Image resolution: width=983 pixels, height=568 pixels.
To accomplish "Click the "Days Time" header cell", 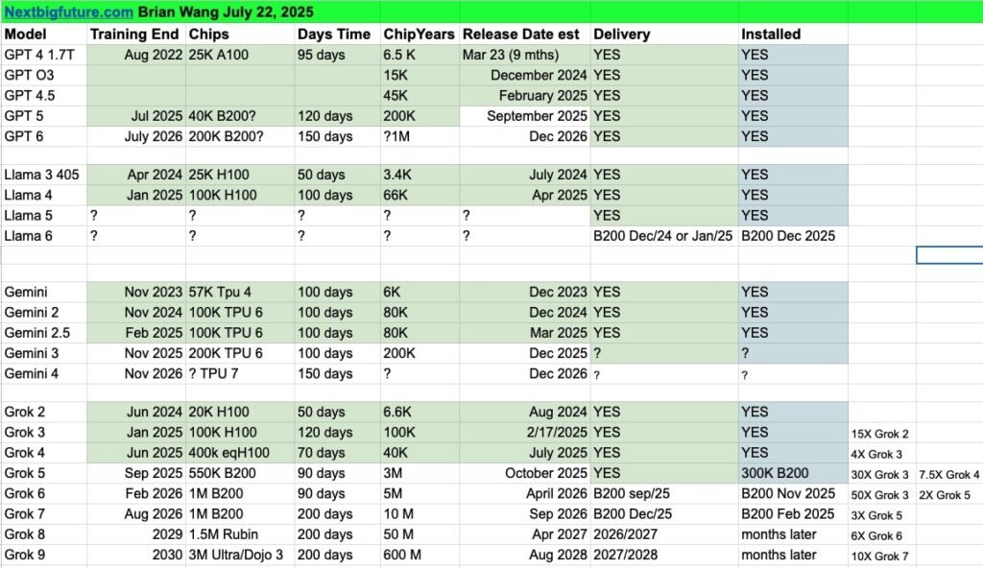I will (x=337, y=34).
